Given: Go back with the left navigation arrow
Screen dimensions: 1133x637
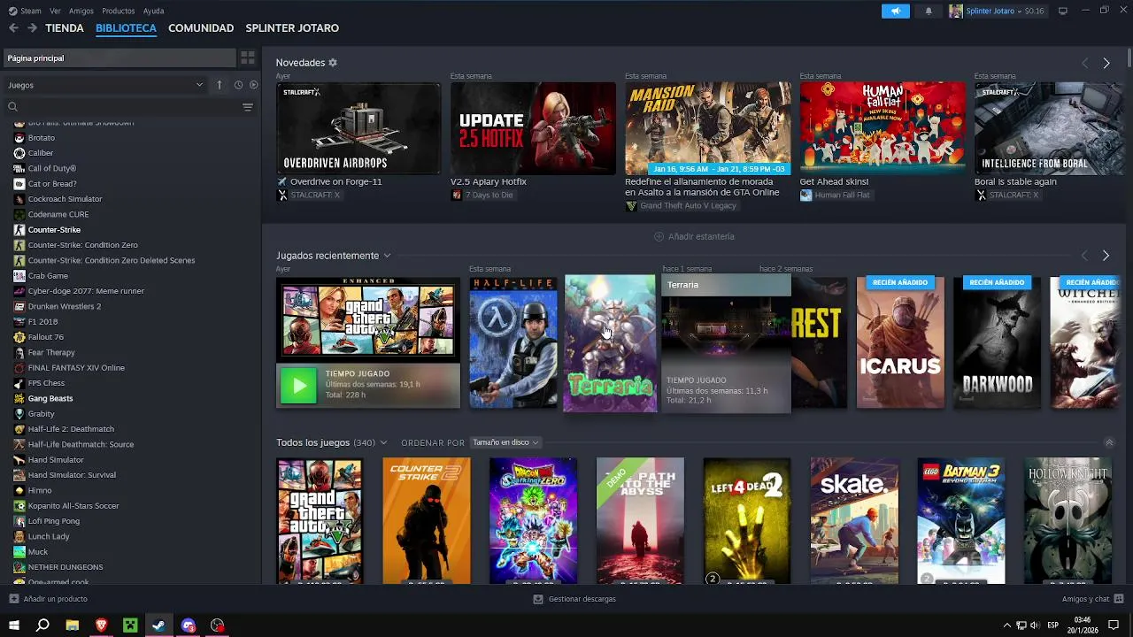Looking at the screenshot, I should 13,28.
